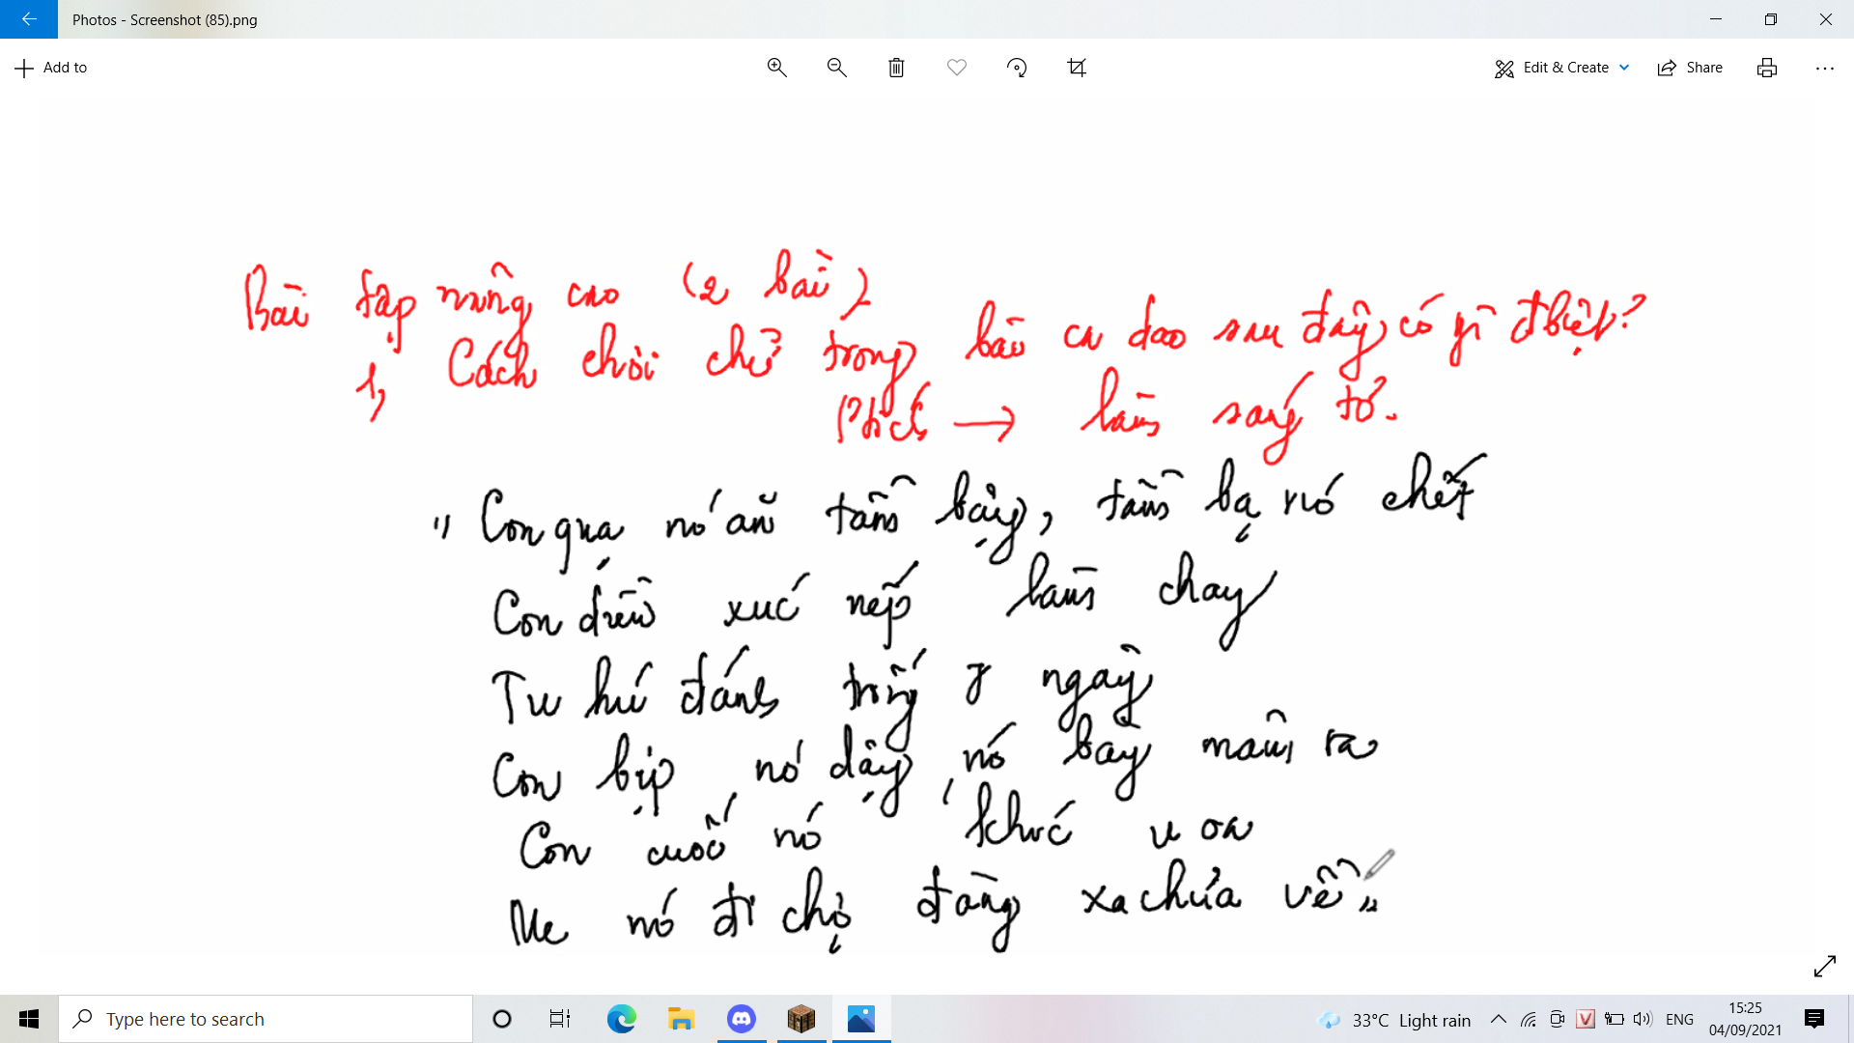The height and width of the screenshot is (1043, 1854).
Task: Open weather 33°C Light rain widget
Action: pos(1394,1020)
